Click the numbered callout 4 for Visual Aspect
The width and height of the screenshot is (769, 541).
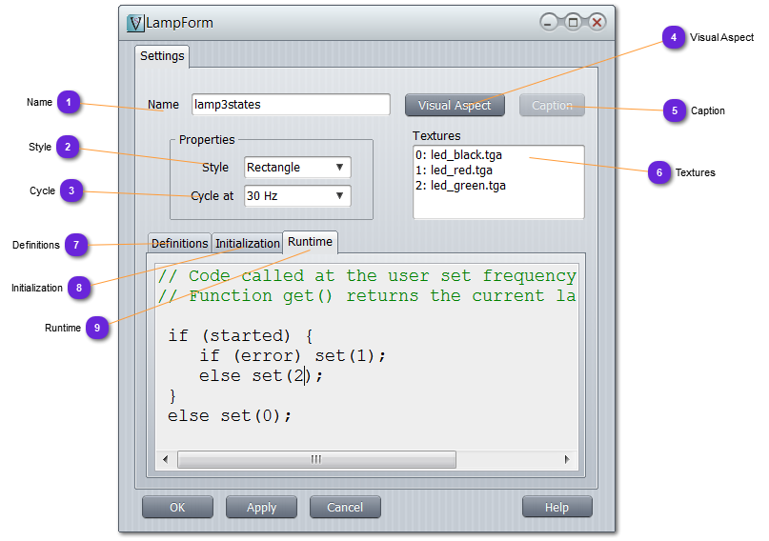point(675,38)
